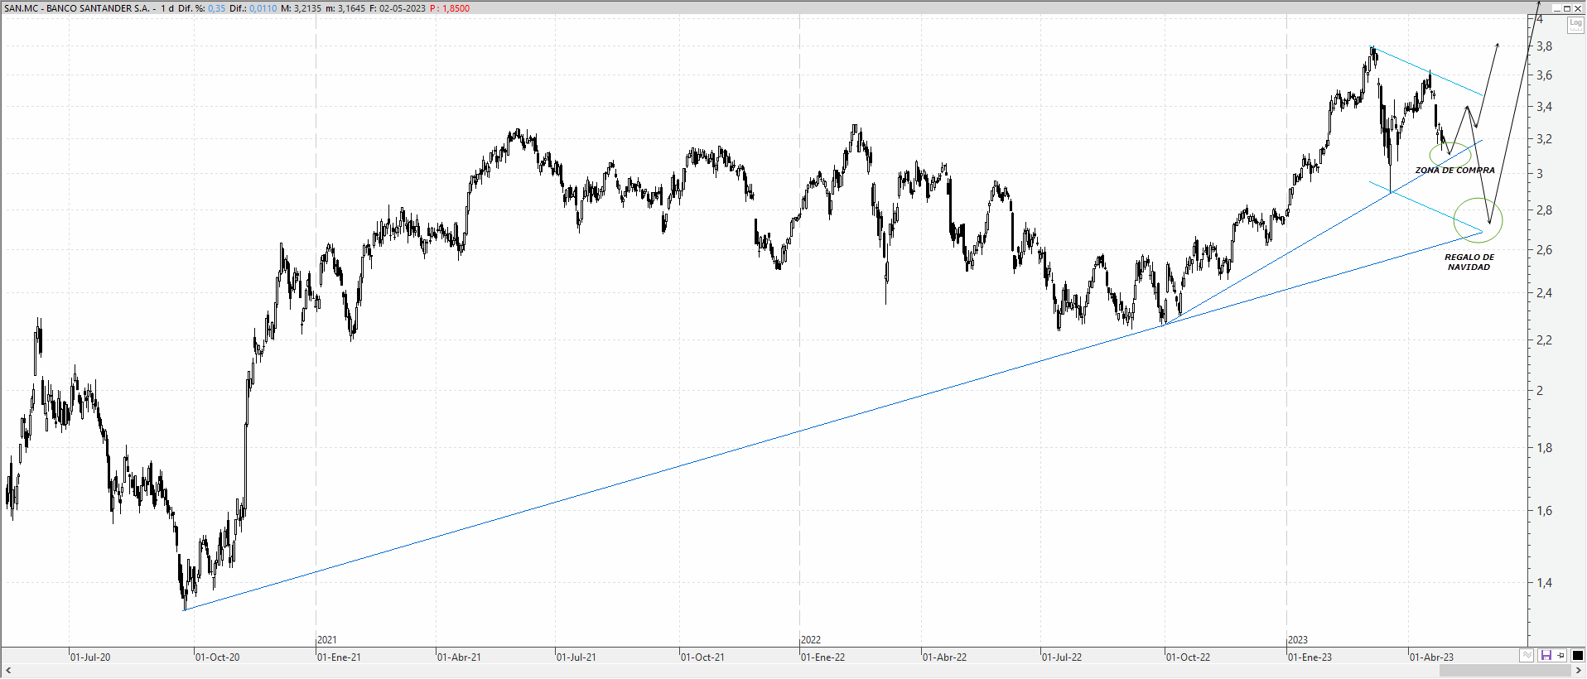The width and height of the screenshot is (1587, 679).
Task: Click the purple save floppy disk icon
Action: 1546,656
